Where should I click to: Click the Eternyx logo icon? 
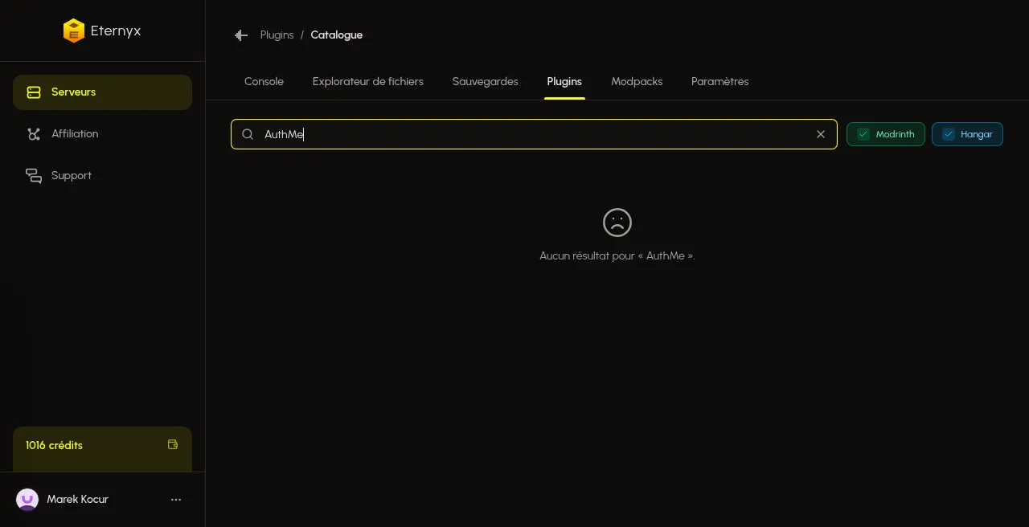tap(74, 31)
